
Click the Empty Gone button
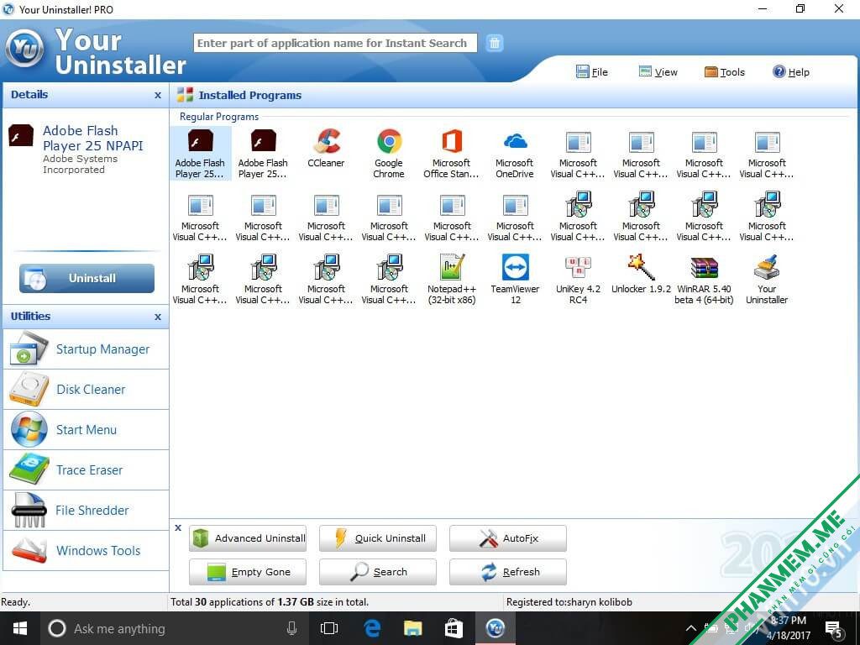click(x=248, y=572)
